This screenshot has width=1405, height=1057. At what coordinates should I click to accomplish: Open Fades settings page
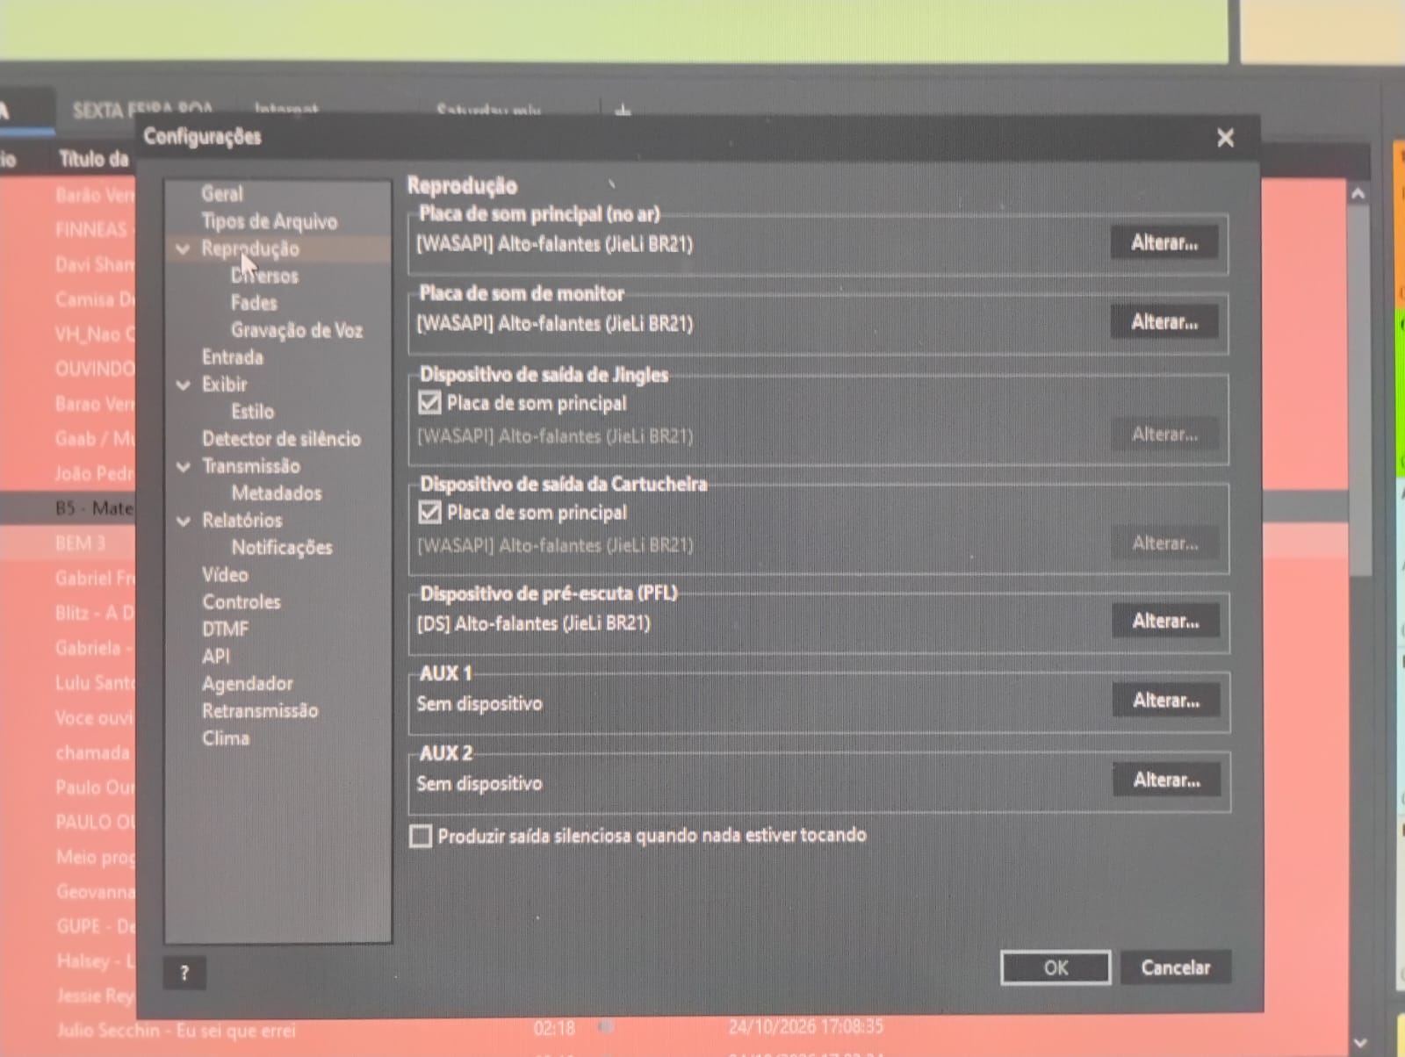click(x=254, y=303)
